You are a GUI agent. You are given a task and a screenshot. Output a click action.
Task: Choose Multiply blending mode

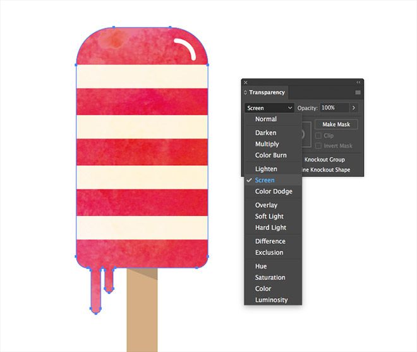click(273, 144)
